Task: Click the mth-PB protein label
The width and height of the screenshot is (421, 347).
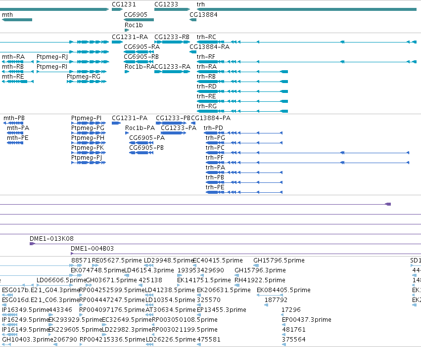Action: [14, 118]
